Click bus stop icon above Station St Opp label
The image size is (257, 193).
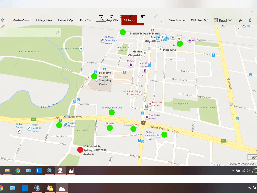point(152,30)
